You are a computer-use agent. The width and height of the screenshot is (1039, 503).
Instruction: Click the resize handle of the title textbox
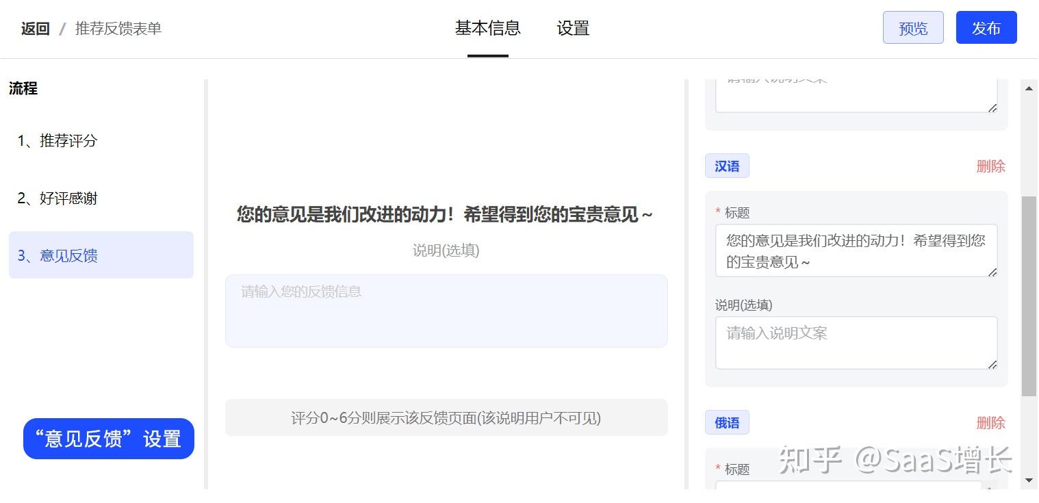pos(992,273)
